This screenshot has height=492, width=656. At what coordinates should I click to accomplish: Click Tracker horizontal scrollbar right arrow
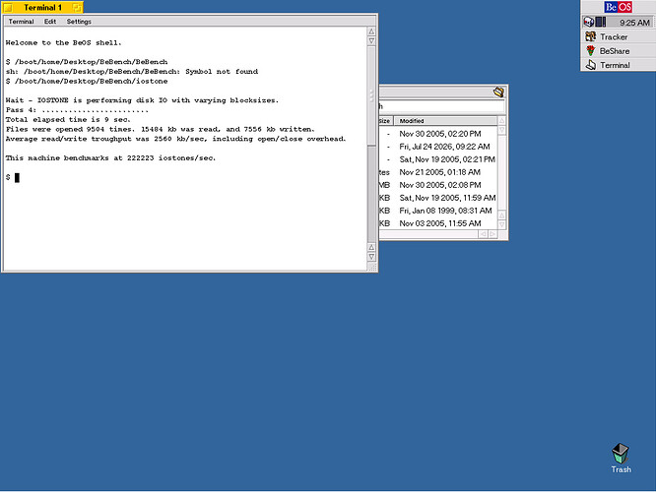tap(492, 234)
